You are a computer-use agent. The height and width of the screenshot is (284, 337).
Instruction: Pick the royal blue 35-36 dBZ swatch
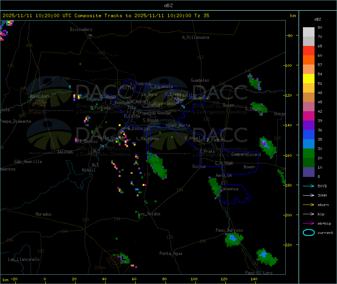click(309, 134)
